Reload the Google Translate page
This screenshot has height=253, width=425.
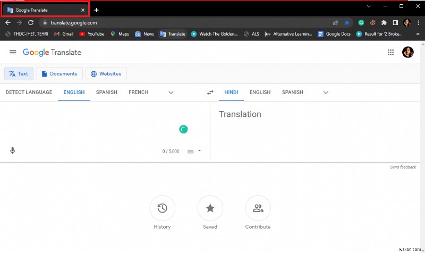coord(31,23)
